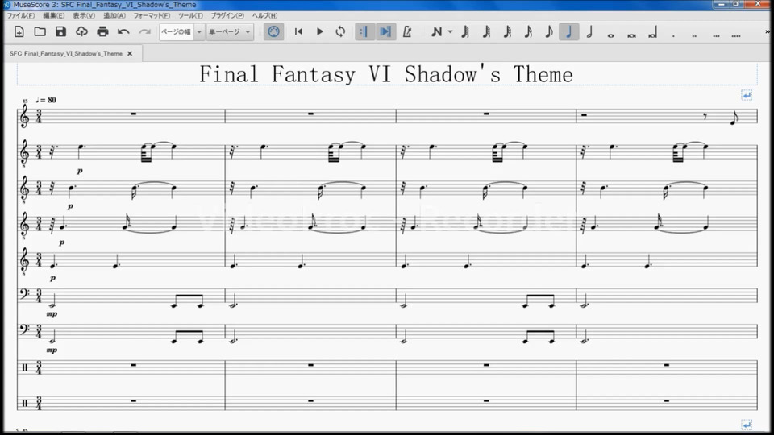Close the Shadow's Theme score tab
Screen dimensions: 774x435
pyautogui.click(x=130, y=54)
